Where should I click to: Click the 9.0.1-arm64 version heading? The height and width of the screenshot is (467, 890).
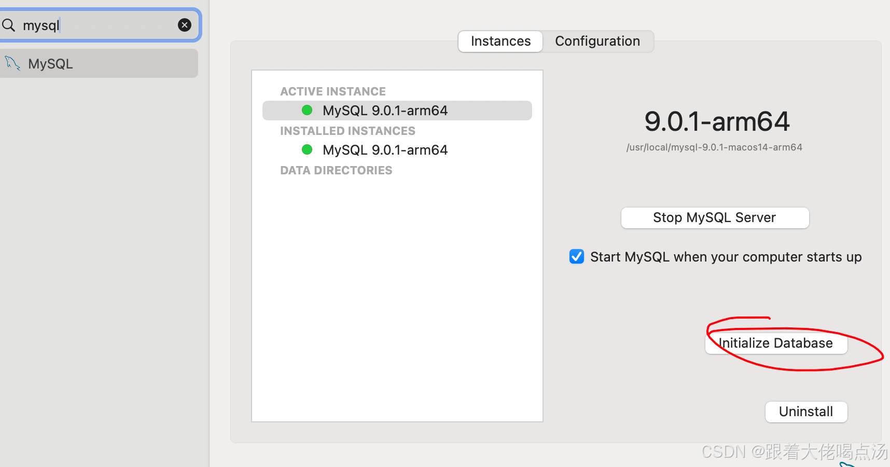717,121
